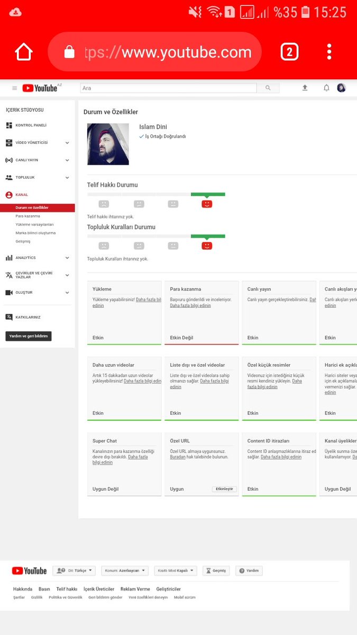Open the Gelişmiş menu item
The height and width of the screenshot is (635, 357).
click(x=23, y=241)
